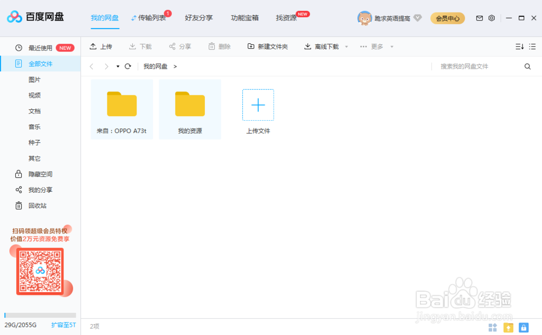This screenshot has width=542, height=335.
Task: Select the 图片 category
Action: 35,80
